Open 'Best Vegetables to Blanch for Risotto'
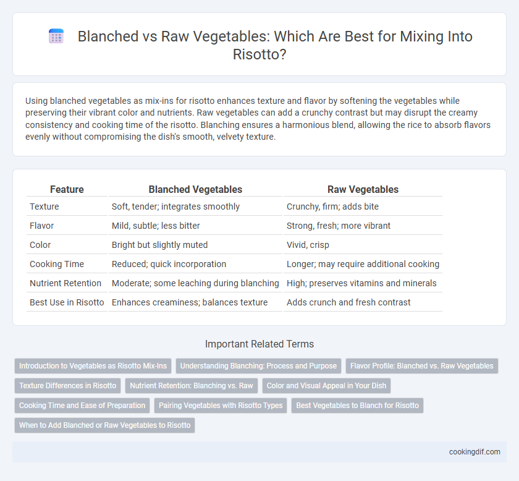Image resolution: width=519 pixels, height=481 pixels. [x=357, y=406]
